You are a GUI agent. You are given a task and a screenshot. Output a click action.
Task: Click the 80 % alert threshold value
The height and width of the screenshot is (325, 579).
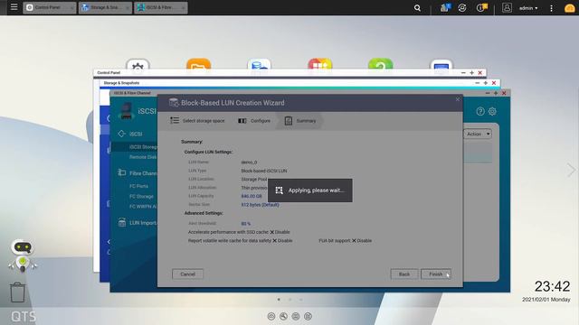245,224
